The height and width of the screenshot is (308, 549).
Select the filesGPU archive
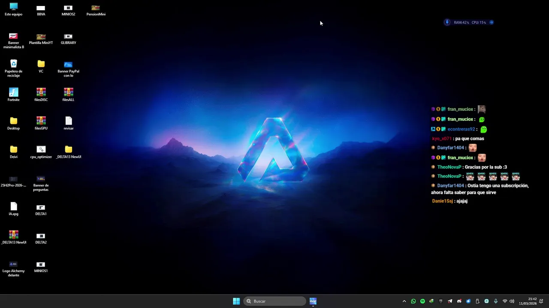click(x=41, y=123)
